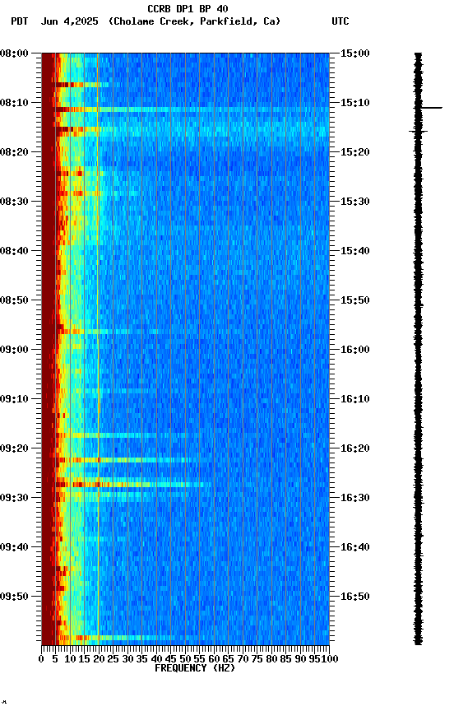This screenshot has width=454, height=711.
Task: Click the spectrogram event streak near 09:27
Action: coord(127,485)
